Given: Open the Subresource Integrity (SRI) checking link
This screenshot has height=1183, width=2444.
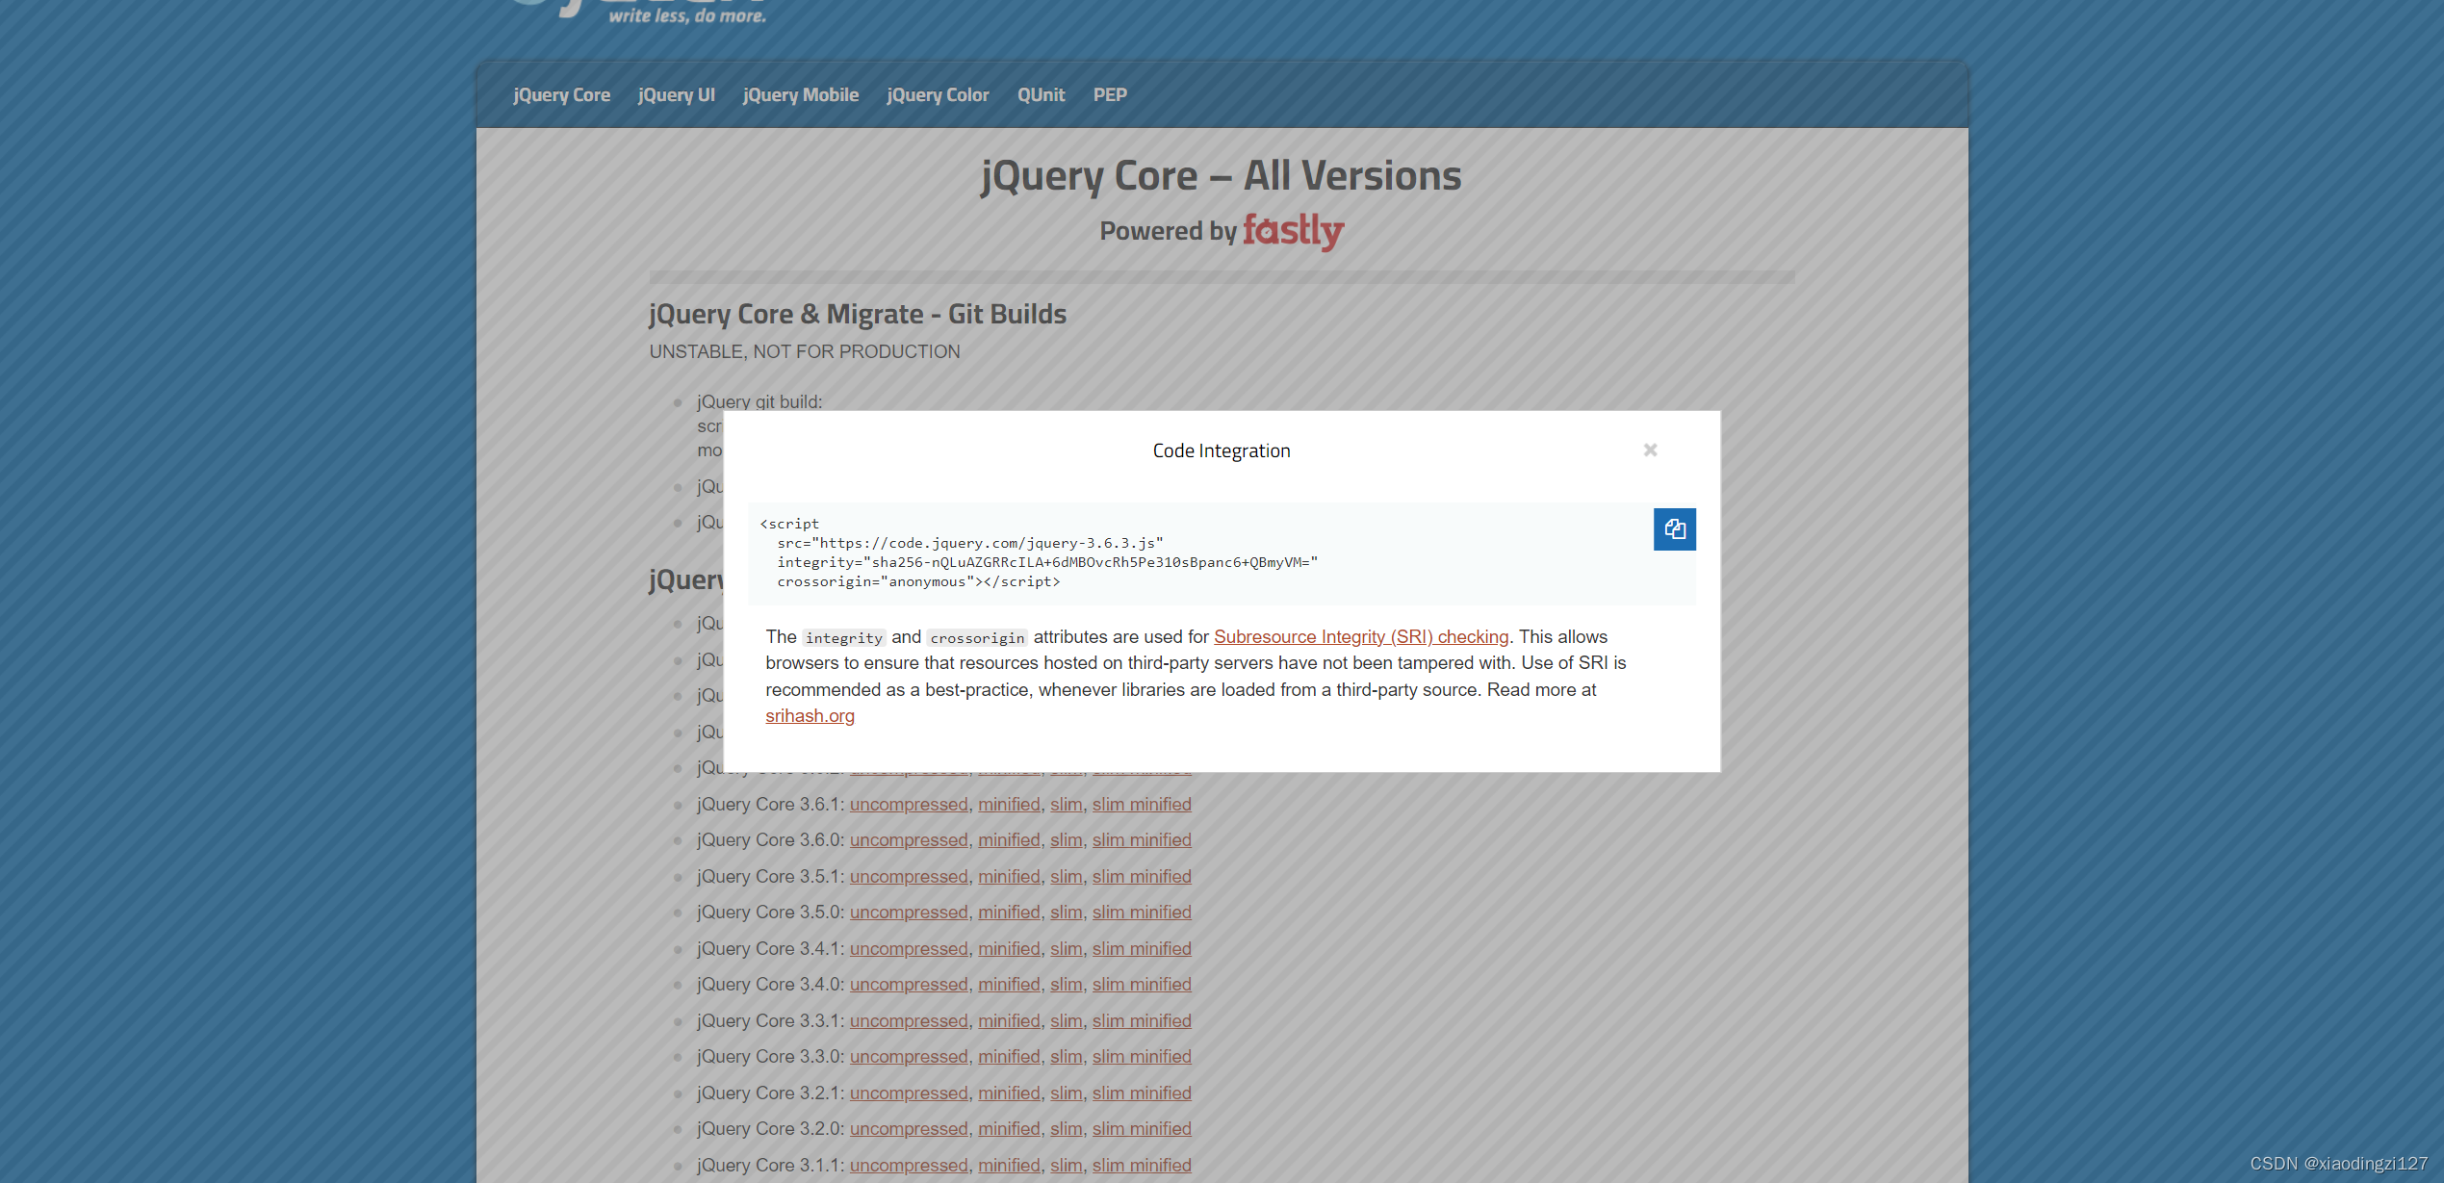Looking at the screenshot, I should [1360, 637].
